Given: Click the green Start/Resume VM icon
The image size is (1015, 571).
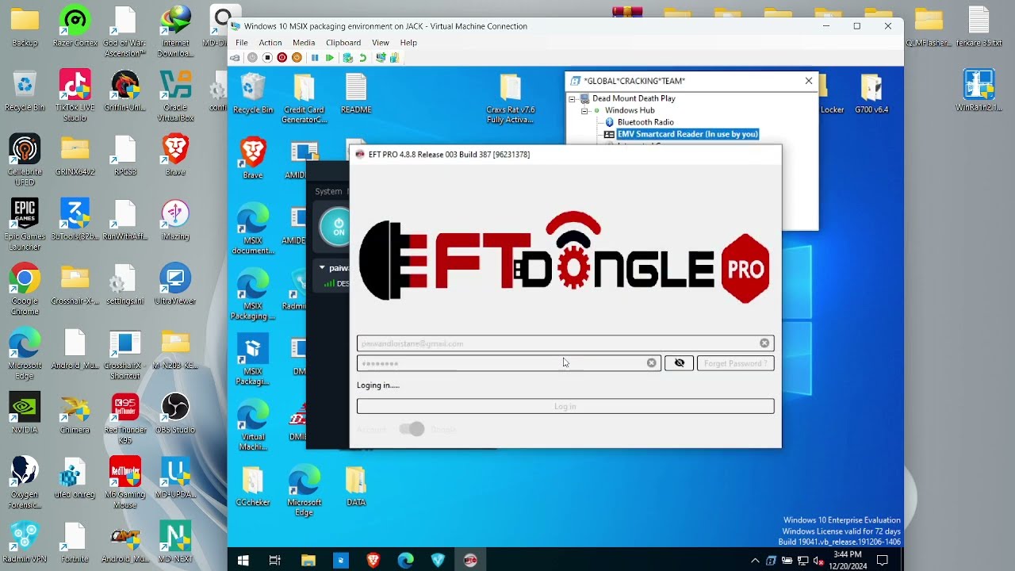Looking at the screenshot, I should pos(330,58).
